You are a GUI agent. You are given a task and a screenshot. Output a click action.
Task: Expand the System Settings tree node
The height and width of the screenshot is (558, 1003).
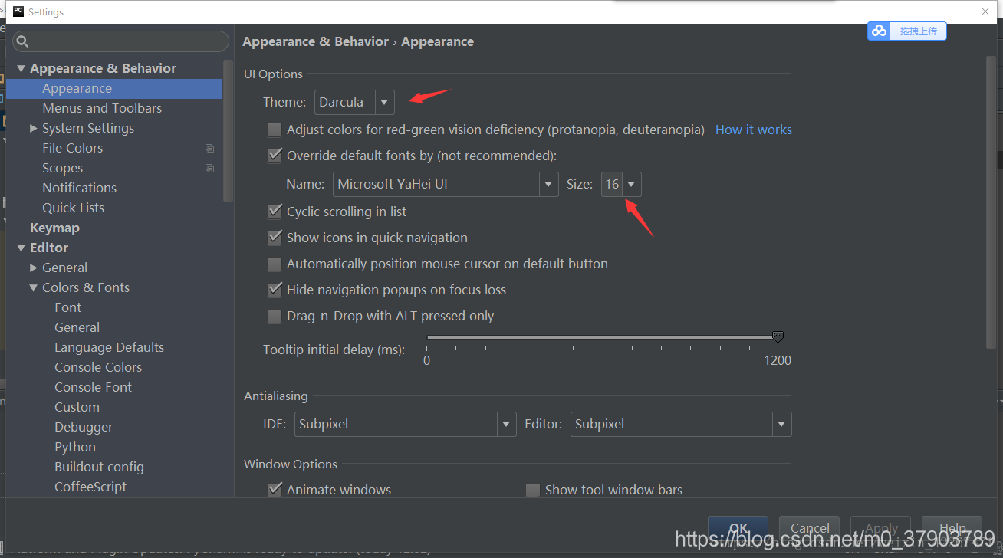33,128
